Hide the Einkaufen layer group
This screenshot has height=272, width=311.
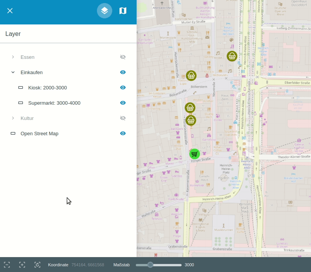(123, 72)
